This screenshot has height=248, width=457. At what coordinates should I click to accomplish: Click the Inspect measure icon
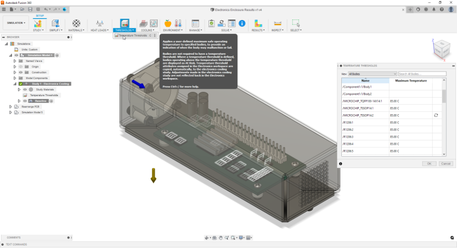[x=277, y=23]
